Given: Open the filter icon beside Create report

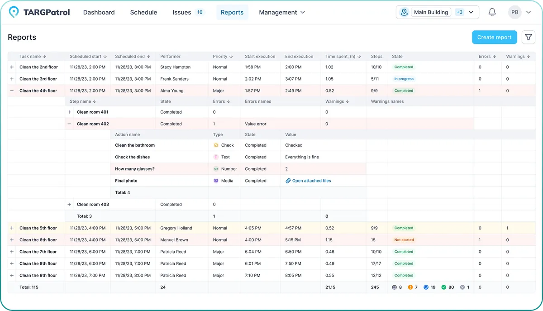Looking at the screenshot, I should (528, 37).
